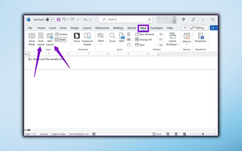
Task: Click the View Side by Side icon
Action: [x=161, y=34]
